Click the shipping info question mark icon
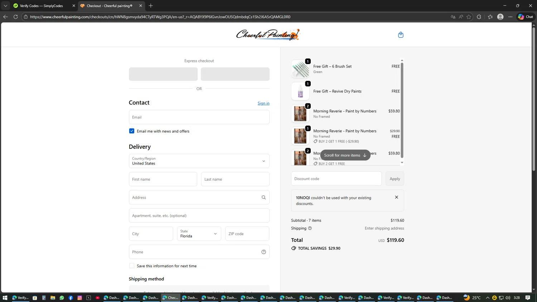The height and width of the screenshot is (302, 537). pos(310,228)
